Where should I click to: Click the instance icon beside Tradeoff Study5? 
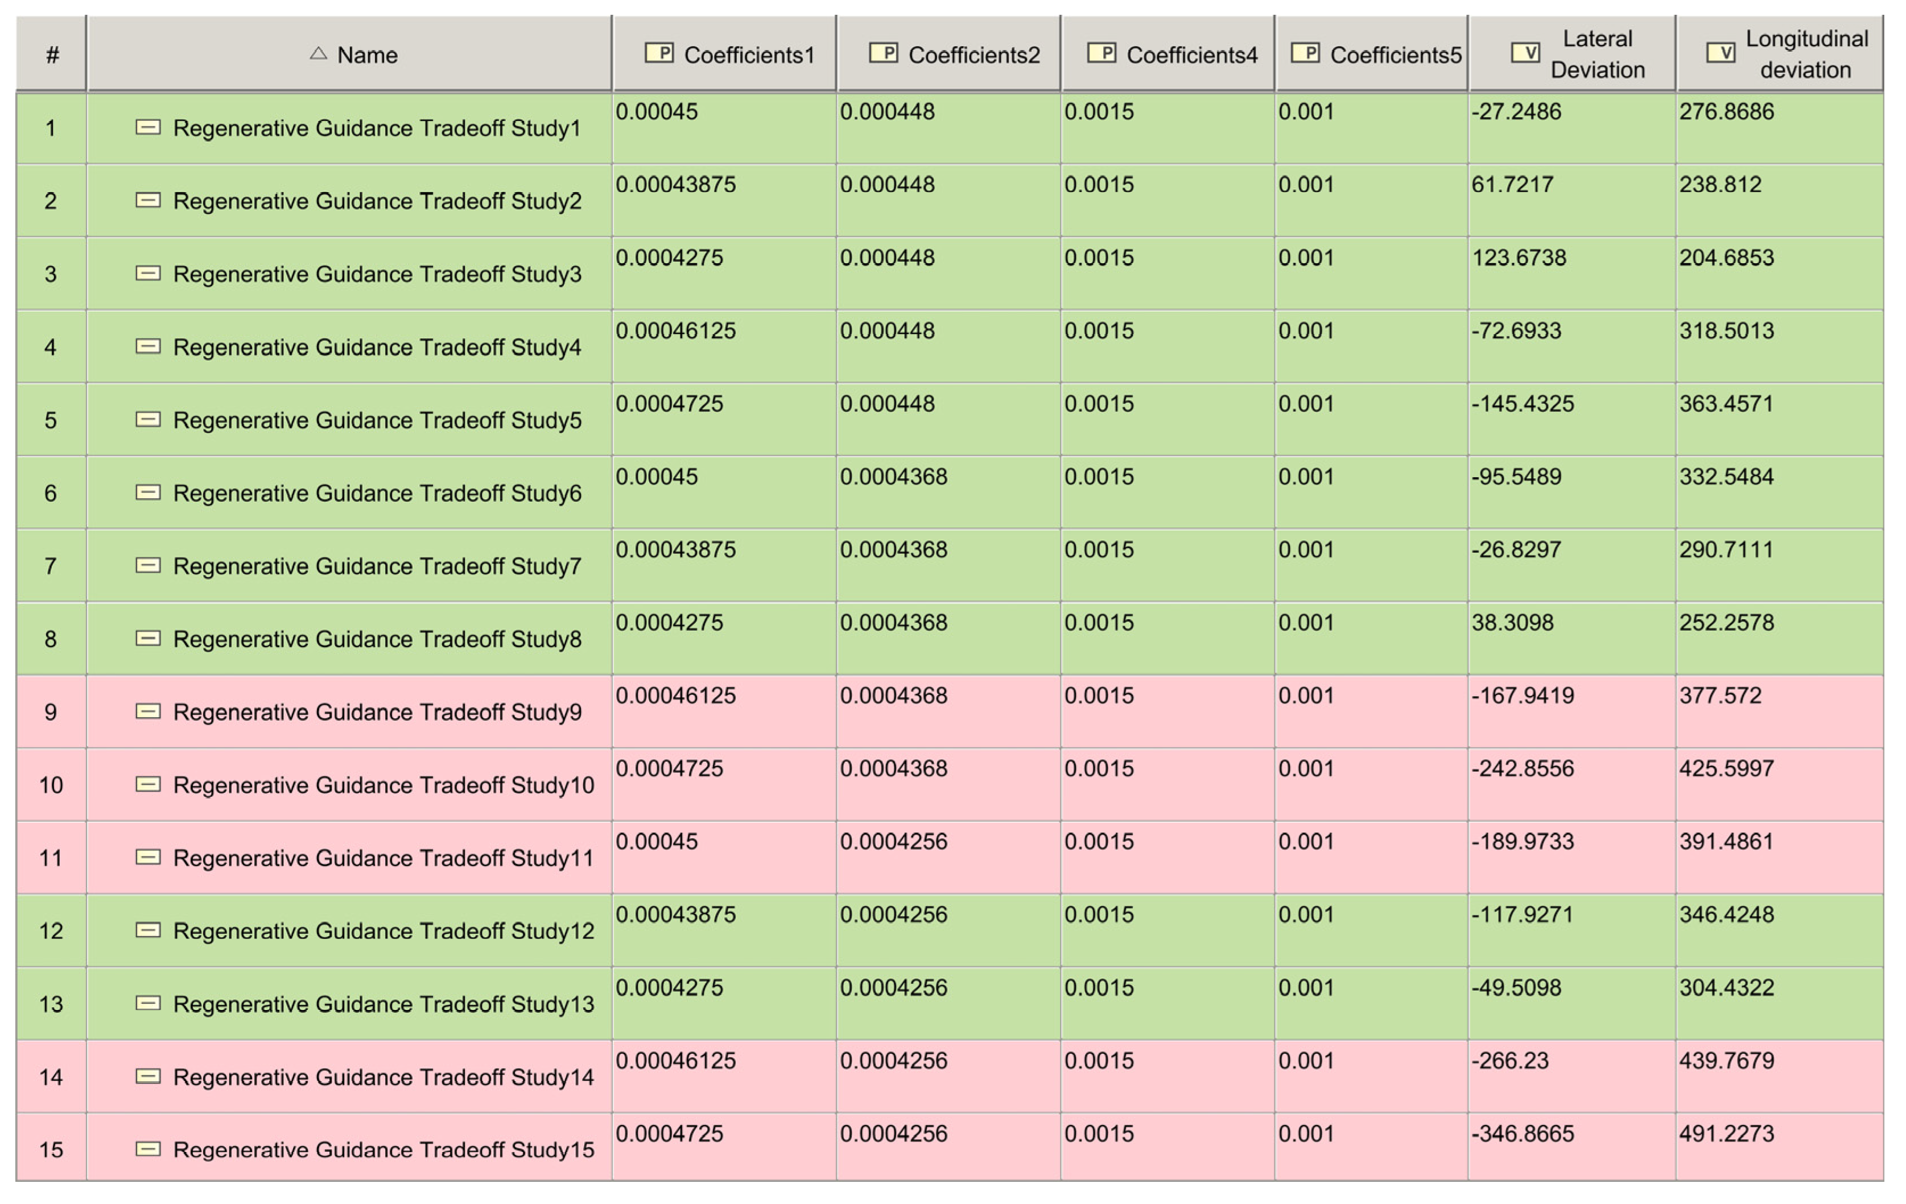148,419
